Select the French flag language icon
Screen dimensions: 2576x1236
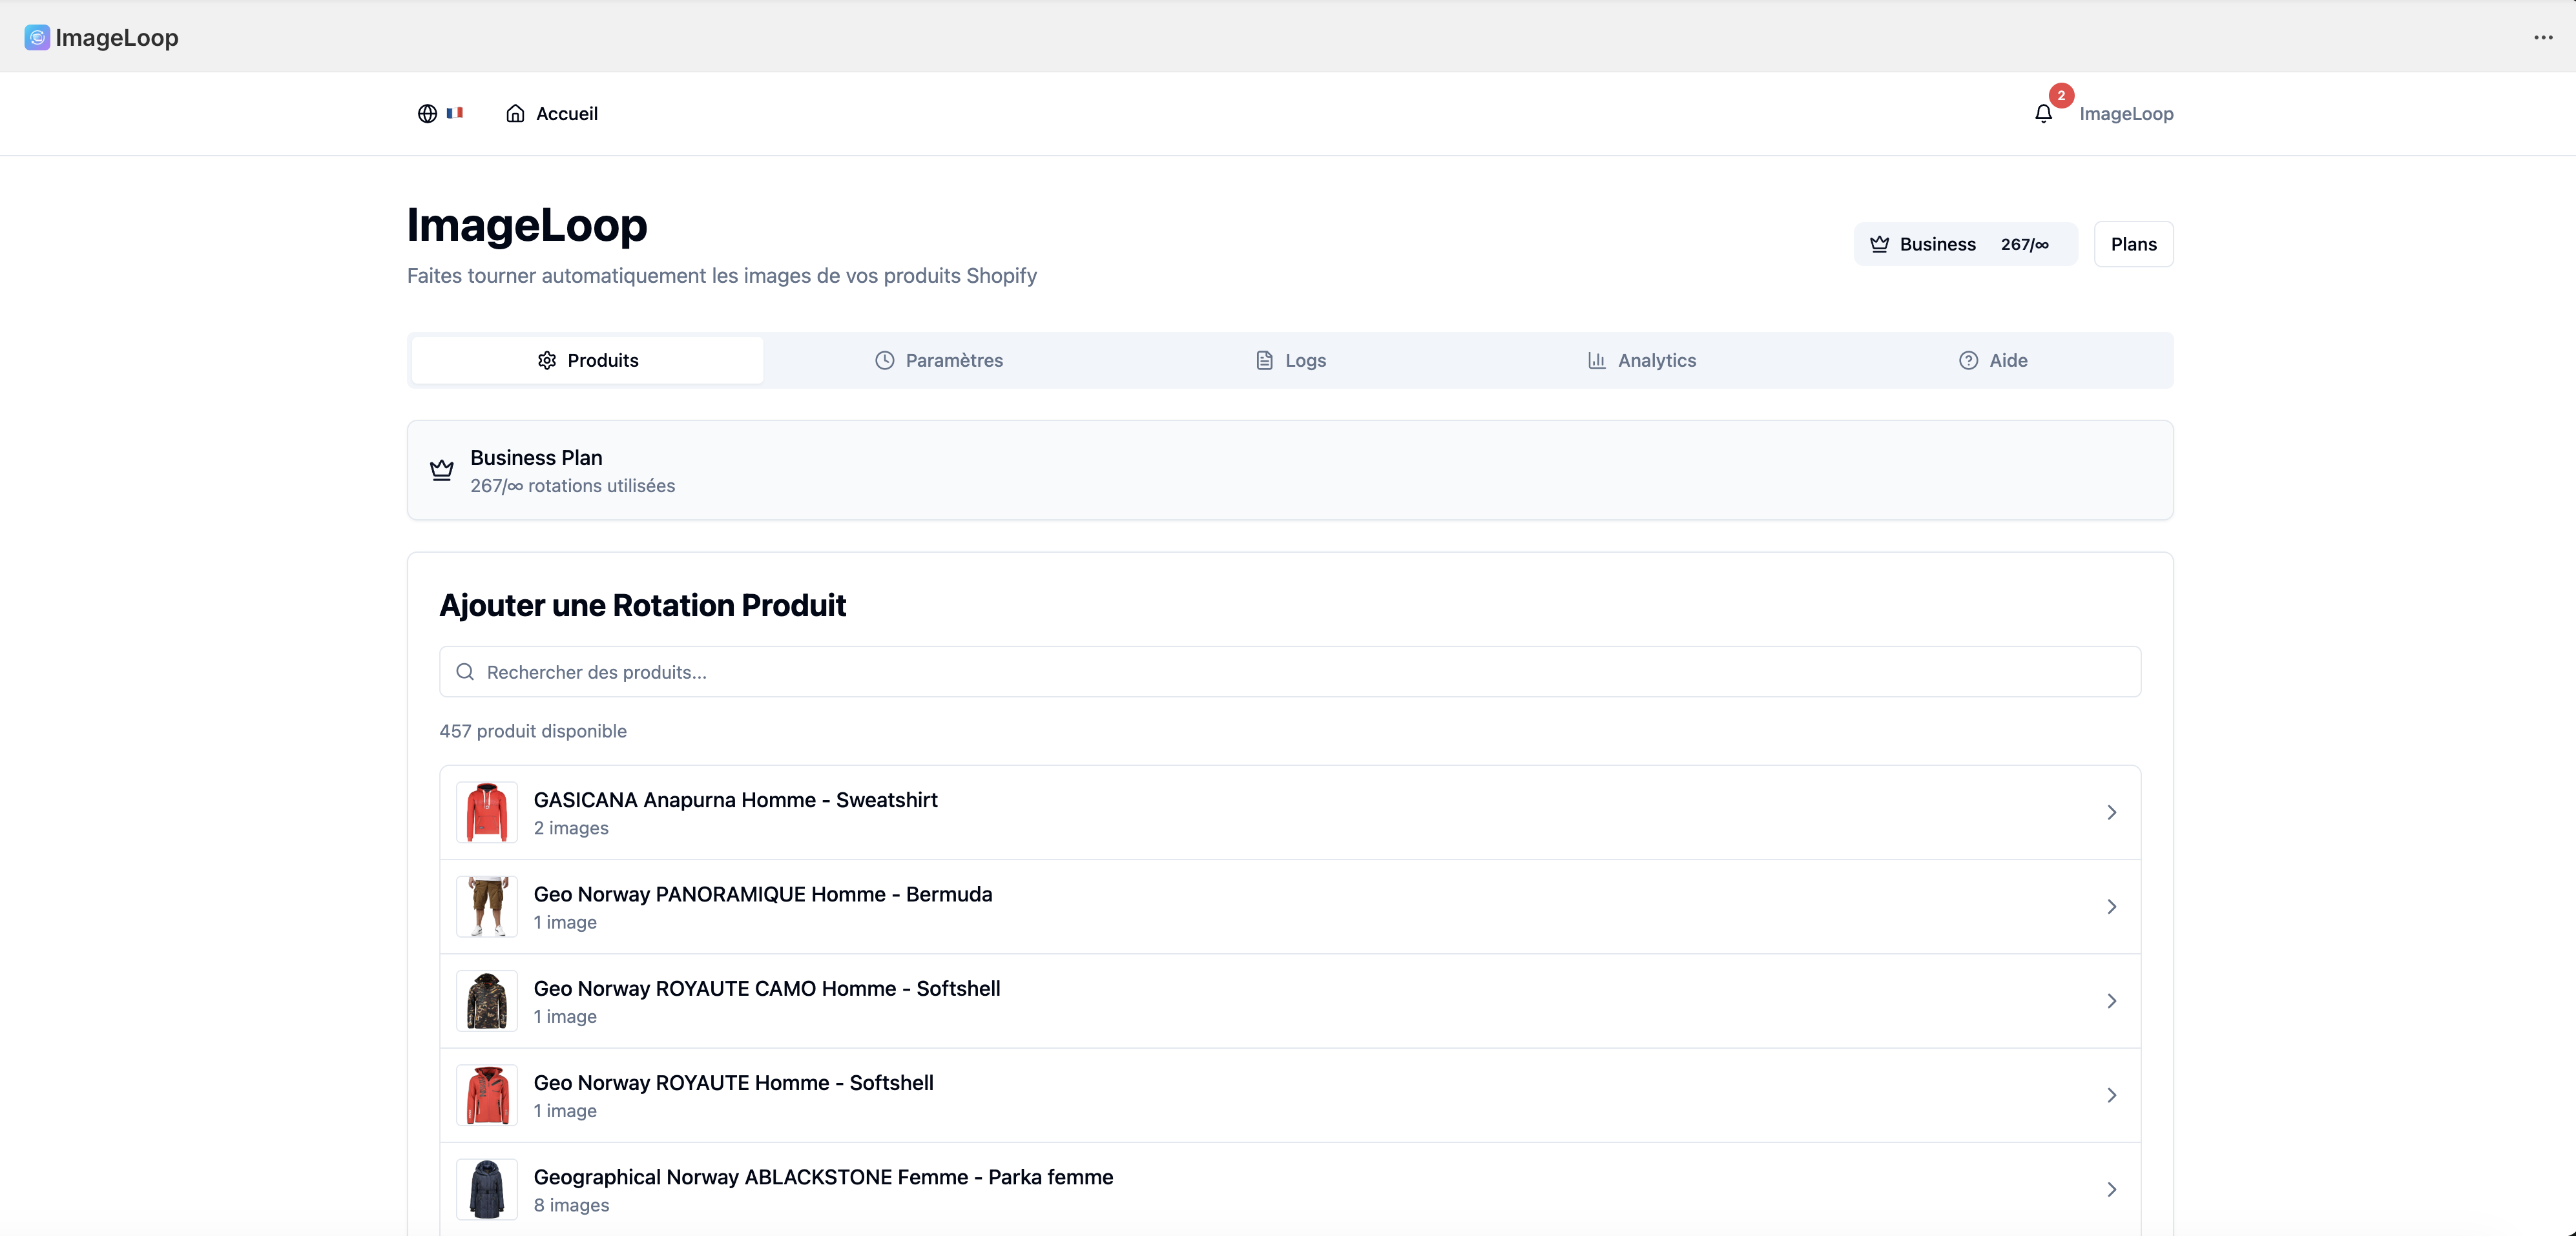coord(455,113)
